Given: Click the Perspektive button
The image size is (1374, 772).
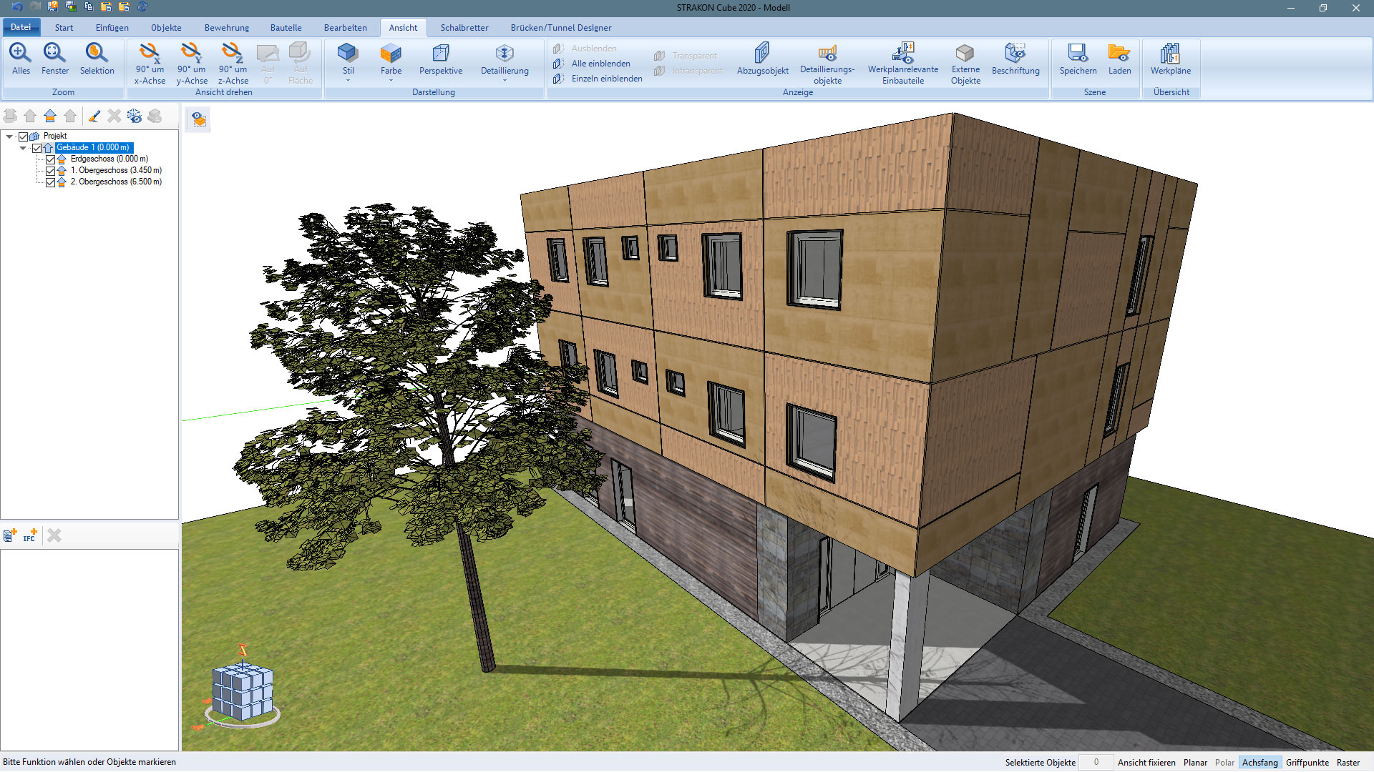Looking at the screenshot, I should [441, 60].
